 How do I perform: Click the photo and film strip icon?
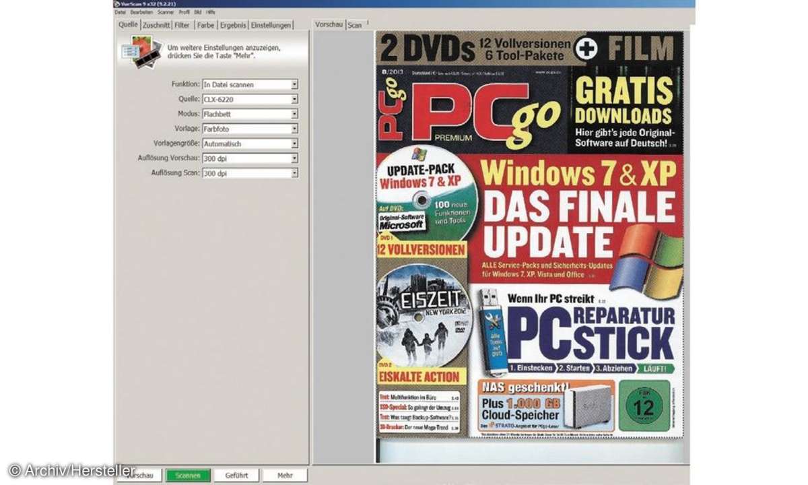(x=141, y=53)
